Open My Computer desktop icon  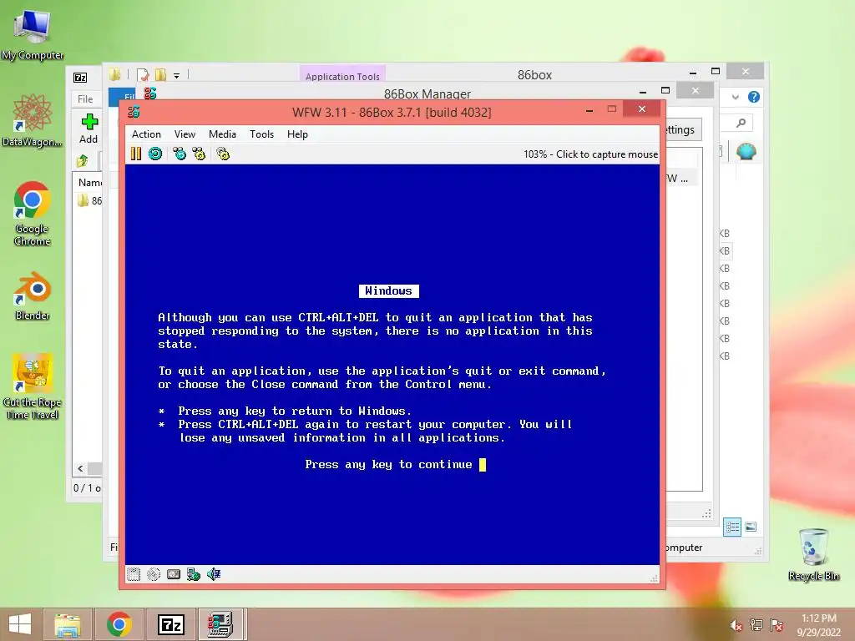click(33, 35)
